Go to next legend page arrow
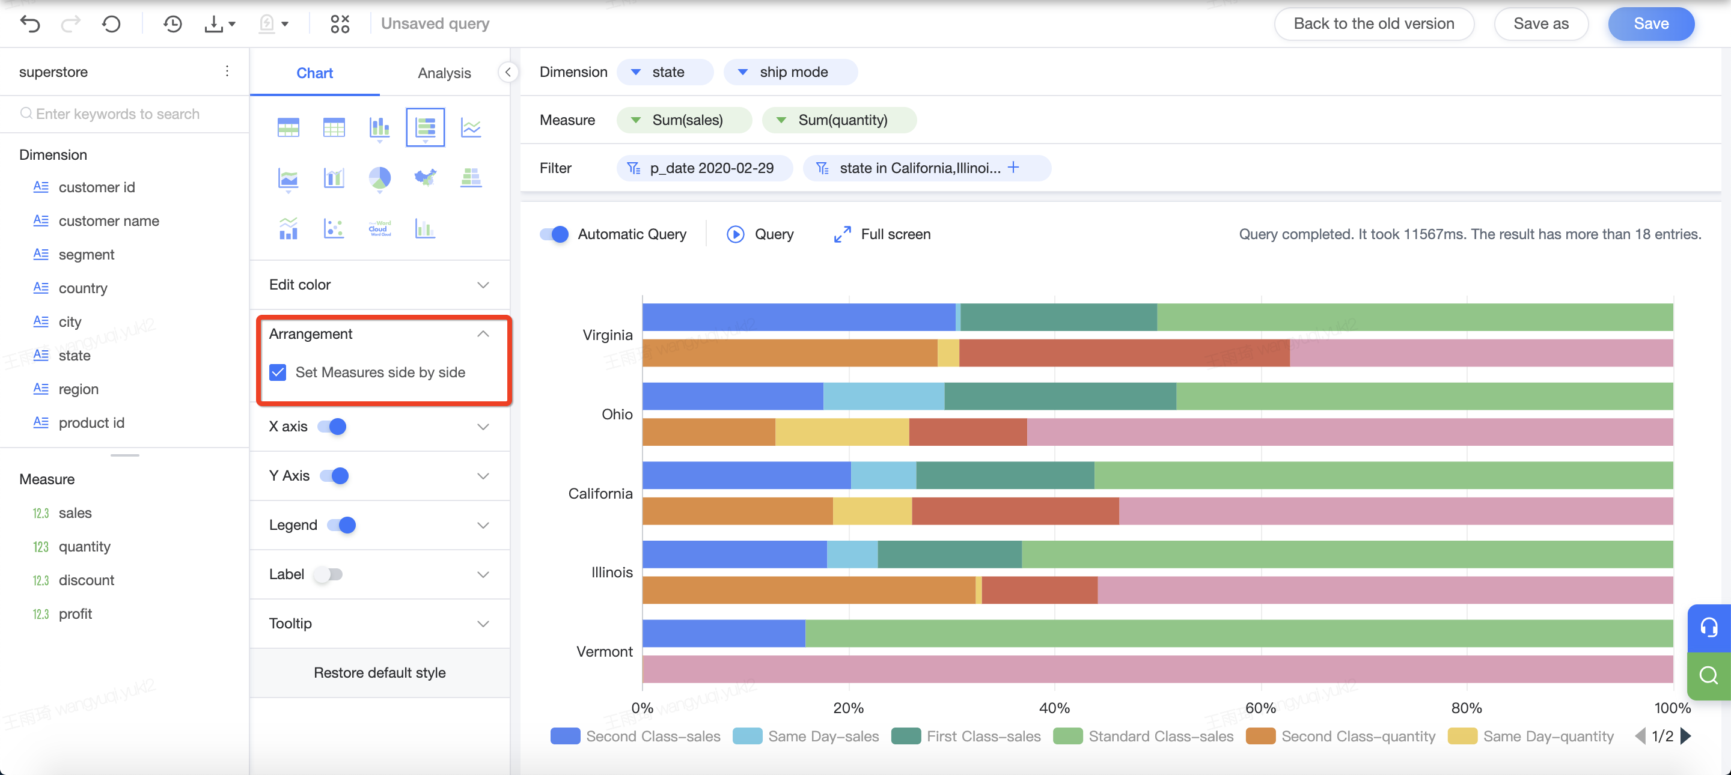1731x775 pixels. pos(1686,736)
